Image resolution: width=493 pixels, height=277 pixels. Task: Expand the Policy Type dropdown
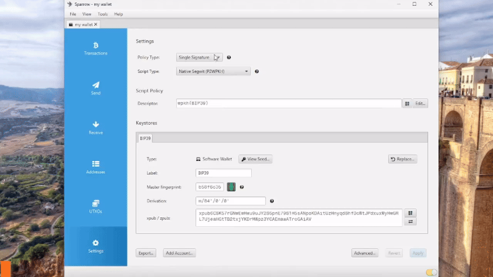click(x=199, y=57)
